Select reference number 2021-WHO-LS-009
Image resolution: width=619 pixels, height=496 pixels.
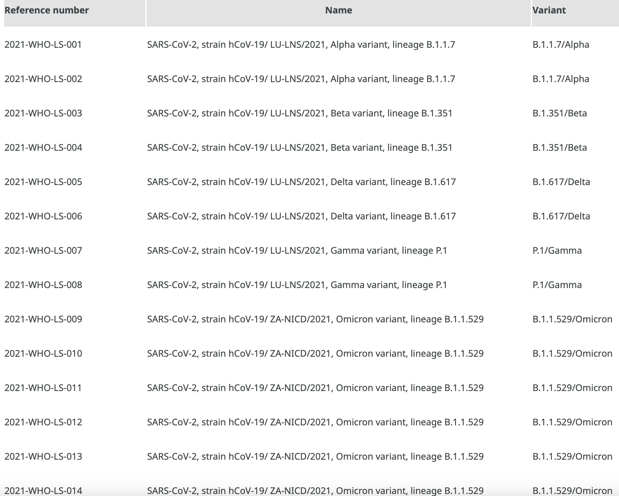tap(43, 319)
